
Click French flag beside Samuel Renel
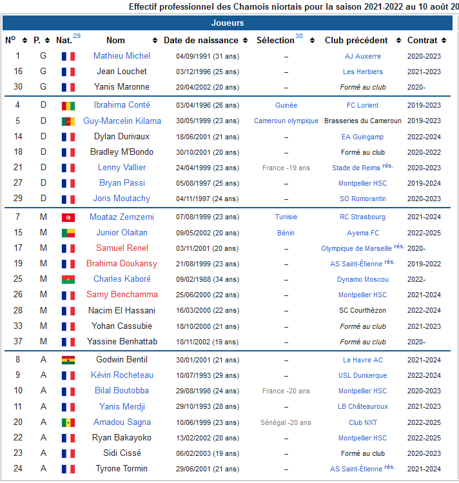68,248
